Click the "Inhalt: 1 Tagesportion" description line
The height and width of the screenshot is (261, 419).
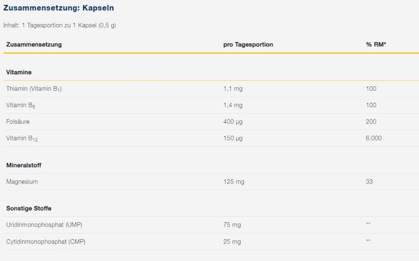[x=60, y=25]
